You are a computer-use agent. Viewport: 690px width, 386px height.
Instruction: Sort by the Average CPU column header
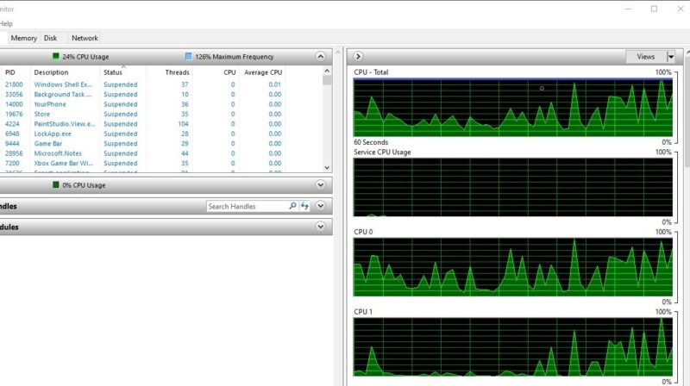[263, 72]
